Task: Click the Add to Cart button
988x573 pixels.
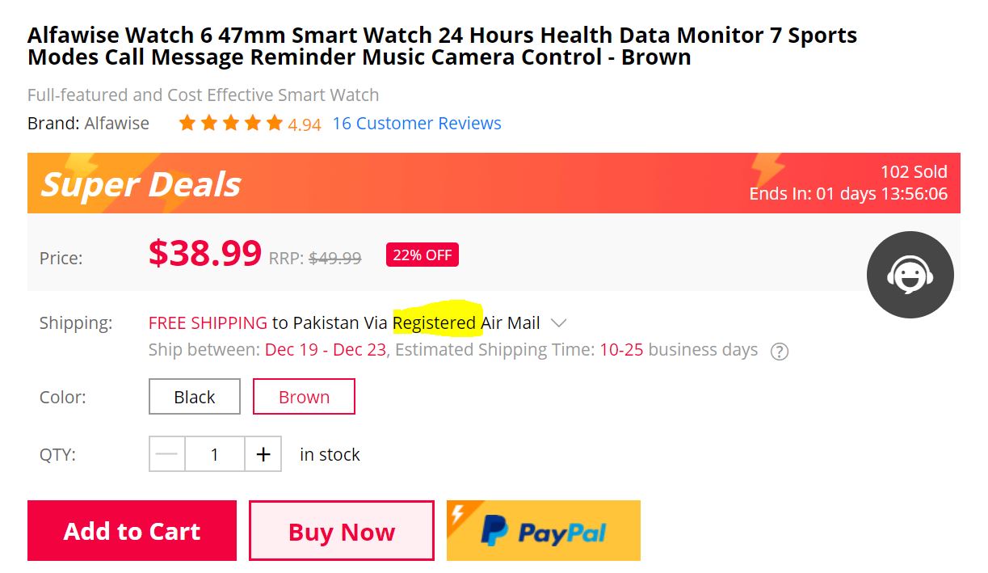Action: click(x=132, y=531)
